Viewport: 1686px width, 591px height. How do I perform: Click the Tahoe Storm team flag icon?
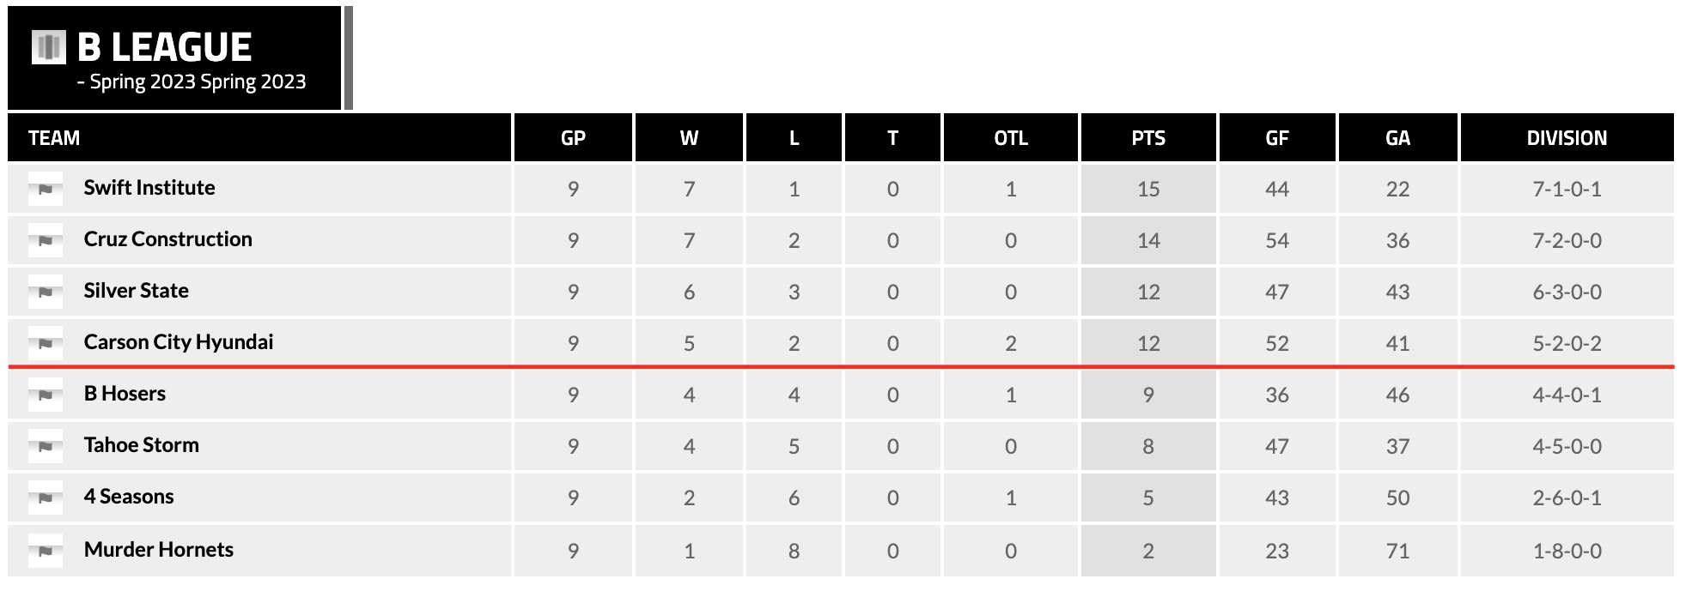pyautogui.click(x=46, y=446)
